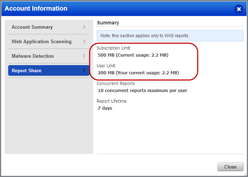
Task: Select the Report Share section
Action: click(x=49, y=70)
